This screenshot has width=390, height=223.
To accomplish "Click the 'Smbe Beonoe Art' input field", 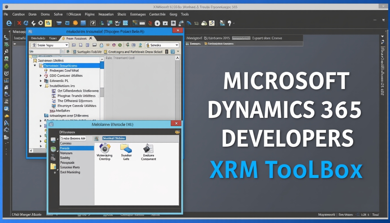I will pyautogui.click(x=73, y=139).
